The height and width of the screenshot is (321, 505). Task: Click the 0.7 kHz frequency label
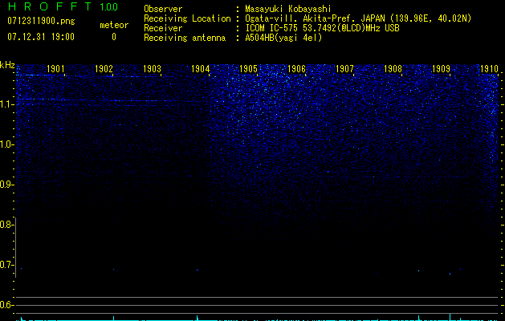click(x=6, y=265)
